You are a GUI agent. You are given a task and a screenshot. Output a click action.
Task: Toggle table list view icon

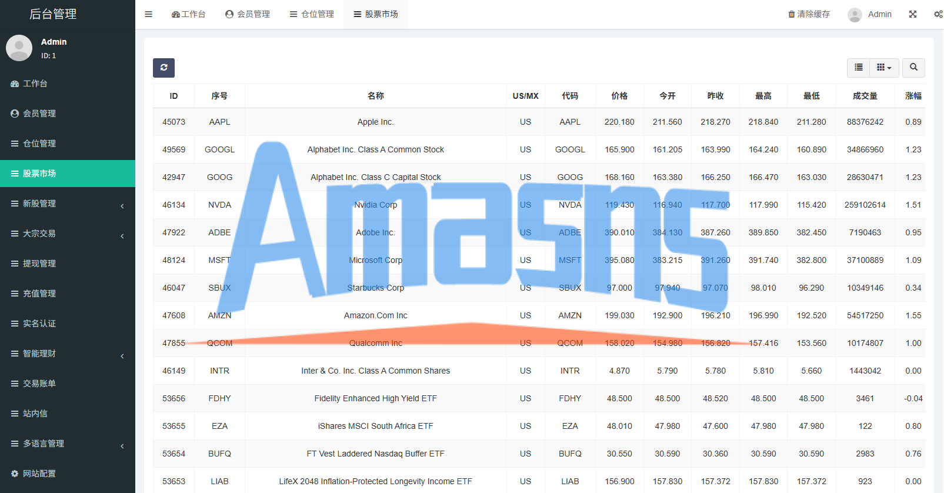click(x=859, y=68)
